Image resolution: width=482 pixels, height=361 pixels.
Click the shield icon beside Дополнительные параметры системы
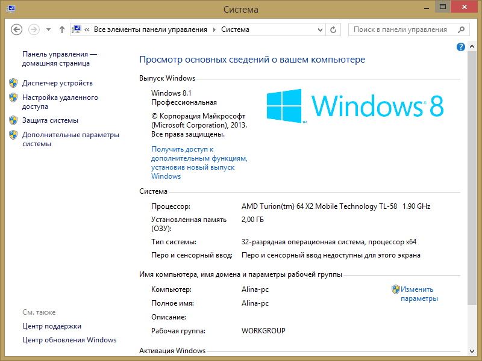pyautogui.click(x=13, y=135)
